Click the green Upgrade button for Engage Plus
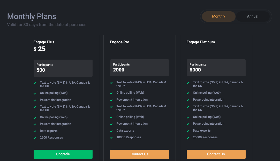This screenshot has height=161, width=280. click(63, 154)
